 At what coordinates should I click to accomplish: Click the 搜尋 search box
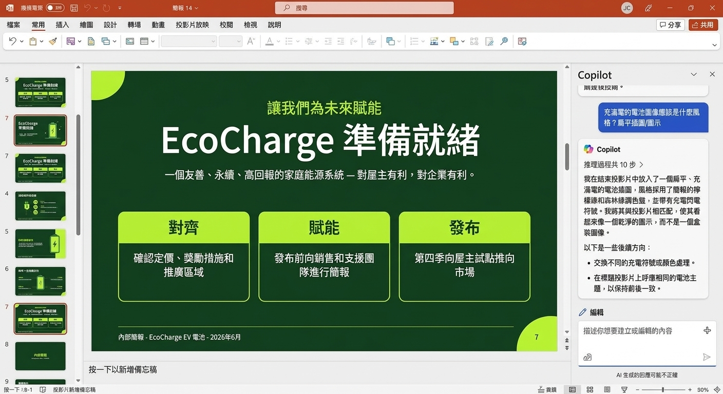365,8
